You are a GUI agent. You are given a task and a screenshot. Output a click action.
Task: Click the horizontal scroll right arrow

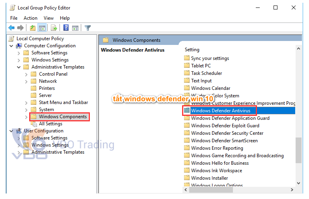pyautogui.click(x=292, y=190)
